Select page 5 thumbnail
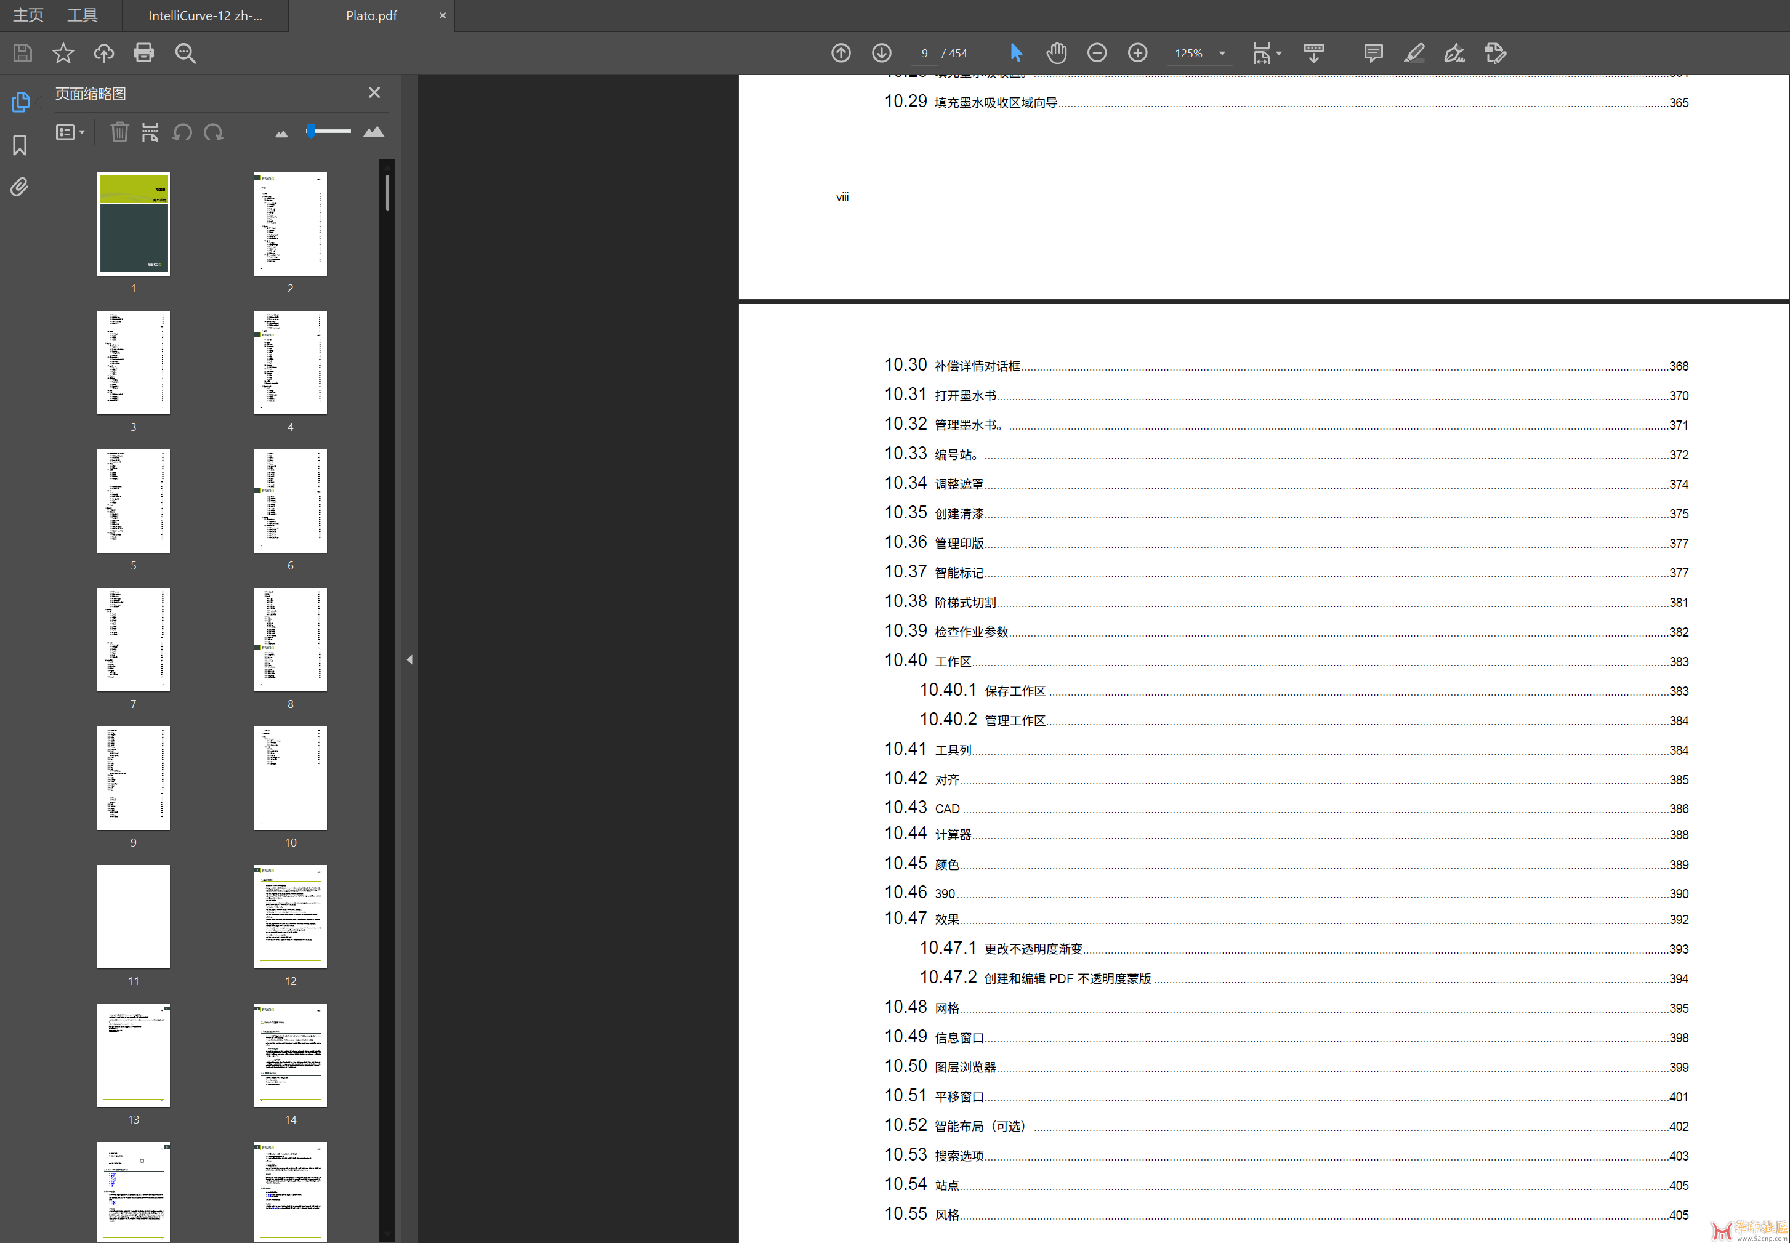1790x1243 pixels. tap(133, 501)
